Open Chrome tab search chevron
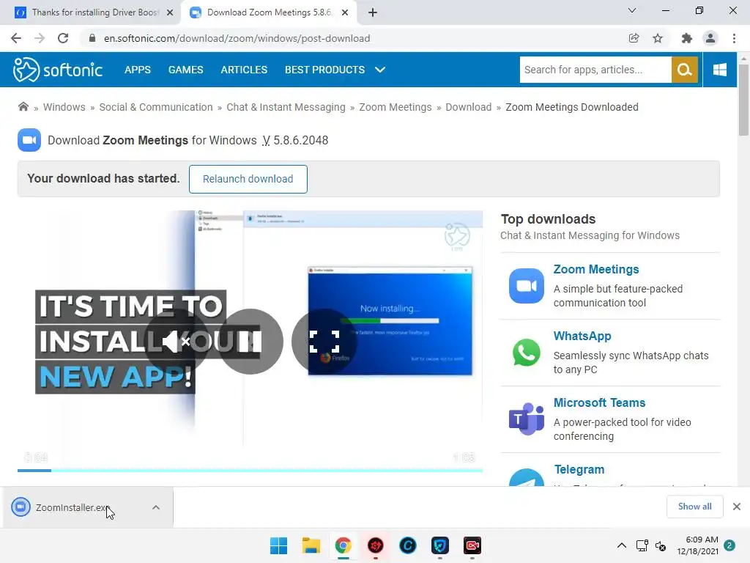 pyautogui.click(x=632, y=10)
